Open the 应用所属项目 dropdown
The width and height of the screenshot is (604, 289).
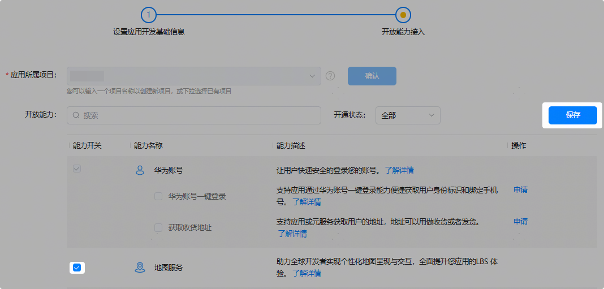point(194,76)
